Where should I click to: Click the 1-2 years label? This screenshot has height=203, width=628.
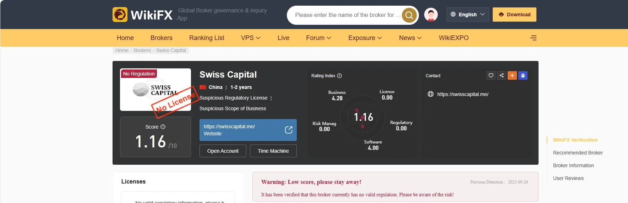pyautogui.click(x=241, y=87)
